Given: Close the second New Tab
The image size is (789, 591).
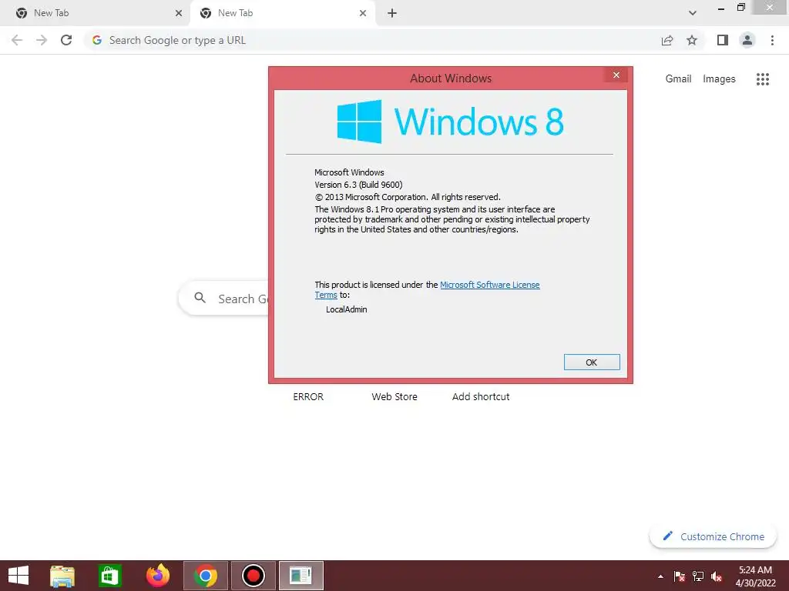Looking at the screenshot, I should pos(363,13).
